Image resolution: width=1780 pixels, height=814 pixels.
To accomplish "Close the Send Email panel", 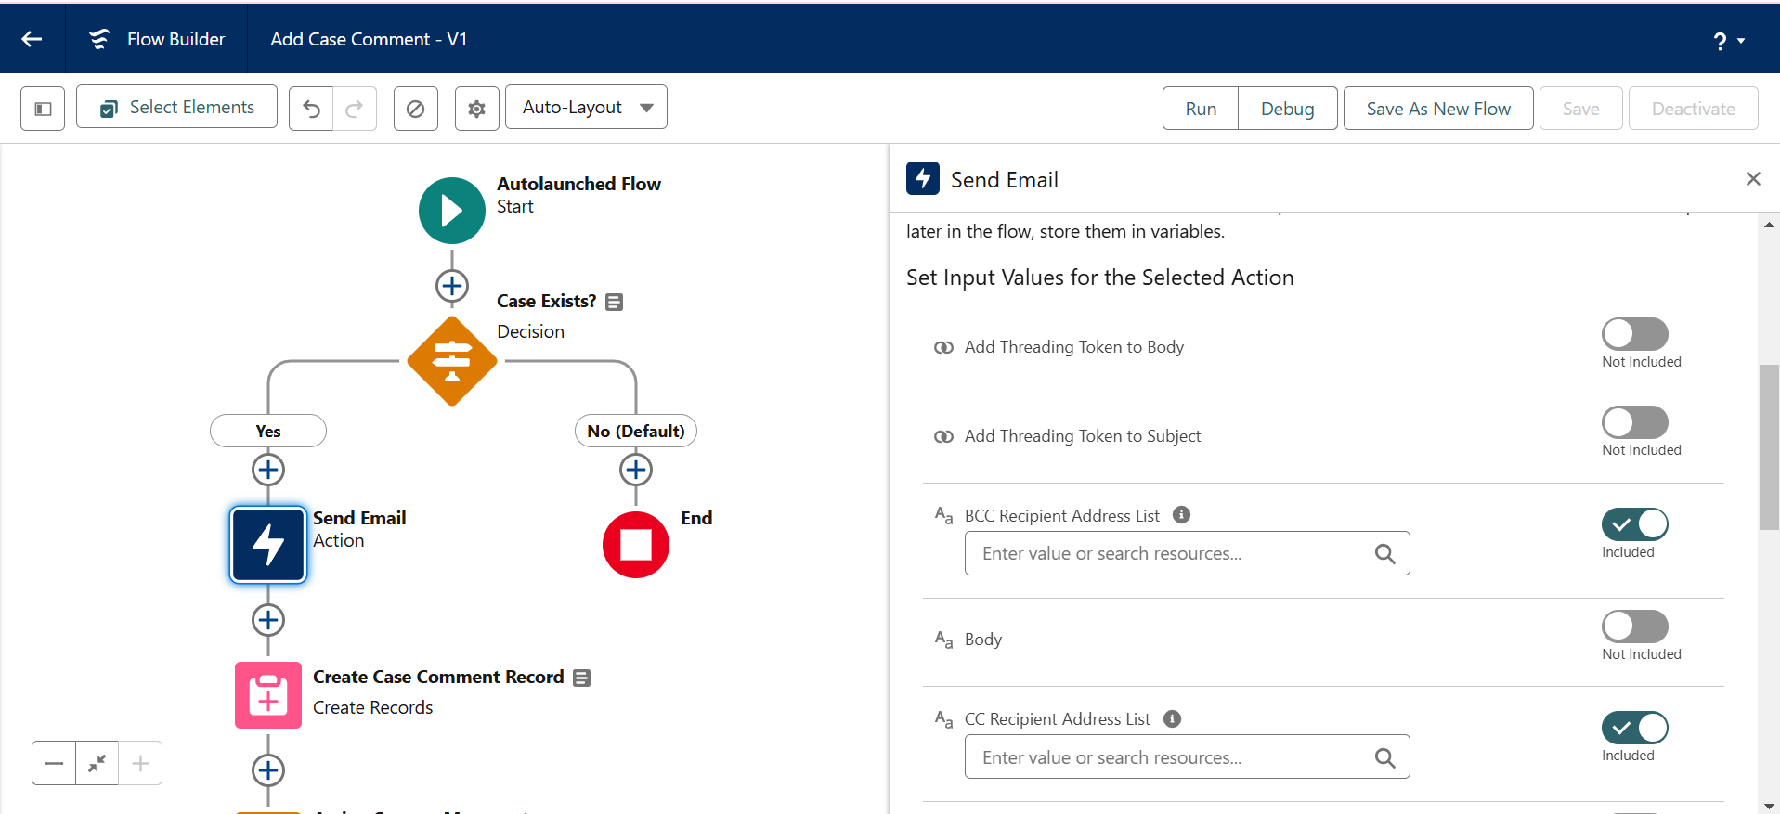I will pyautogui.click(x=1753, y=178).
